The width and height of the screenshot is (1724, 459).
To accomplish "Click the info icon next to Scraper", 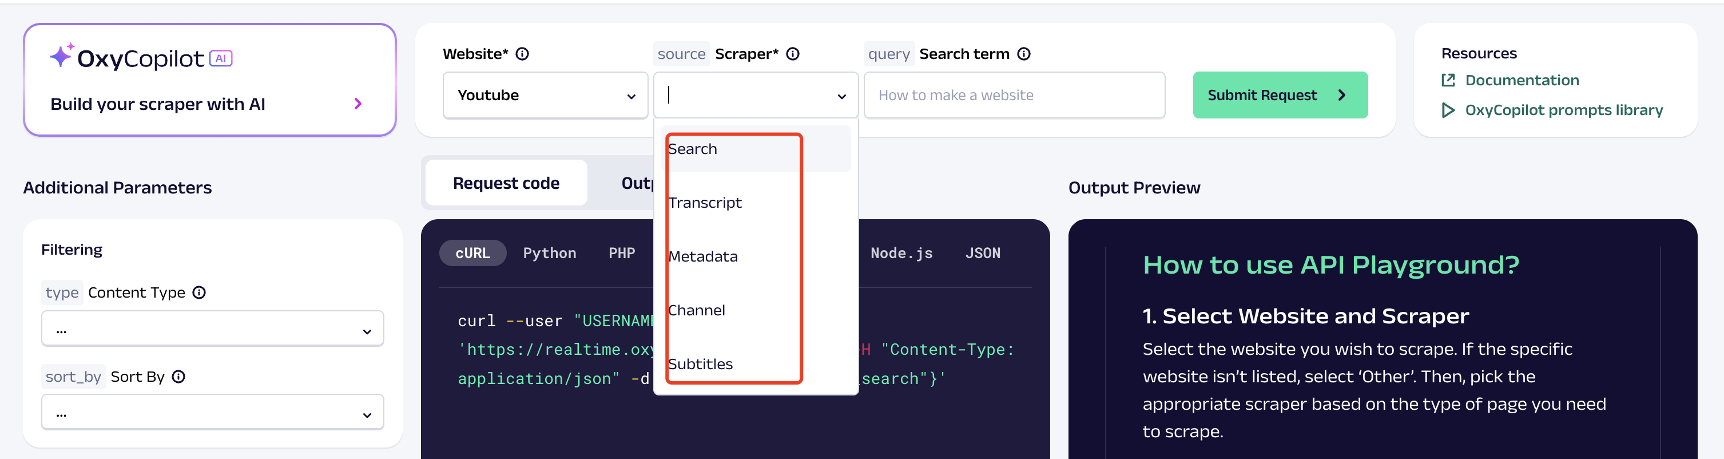I will coord(792,54).
